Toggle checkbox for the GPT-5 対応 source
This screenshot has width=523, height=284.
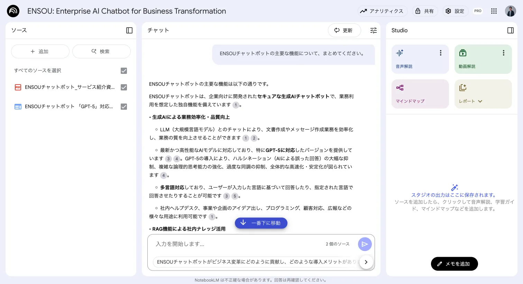click(x=124, y=107)
